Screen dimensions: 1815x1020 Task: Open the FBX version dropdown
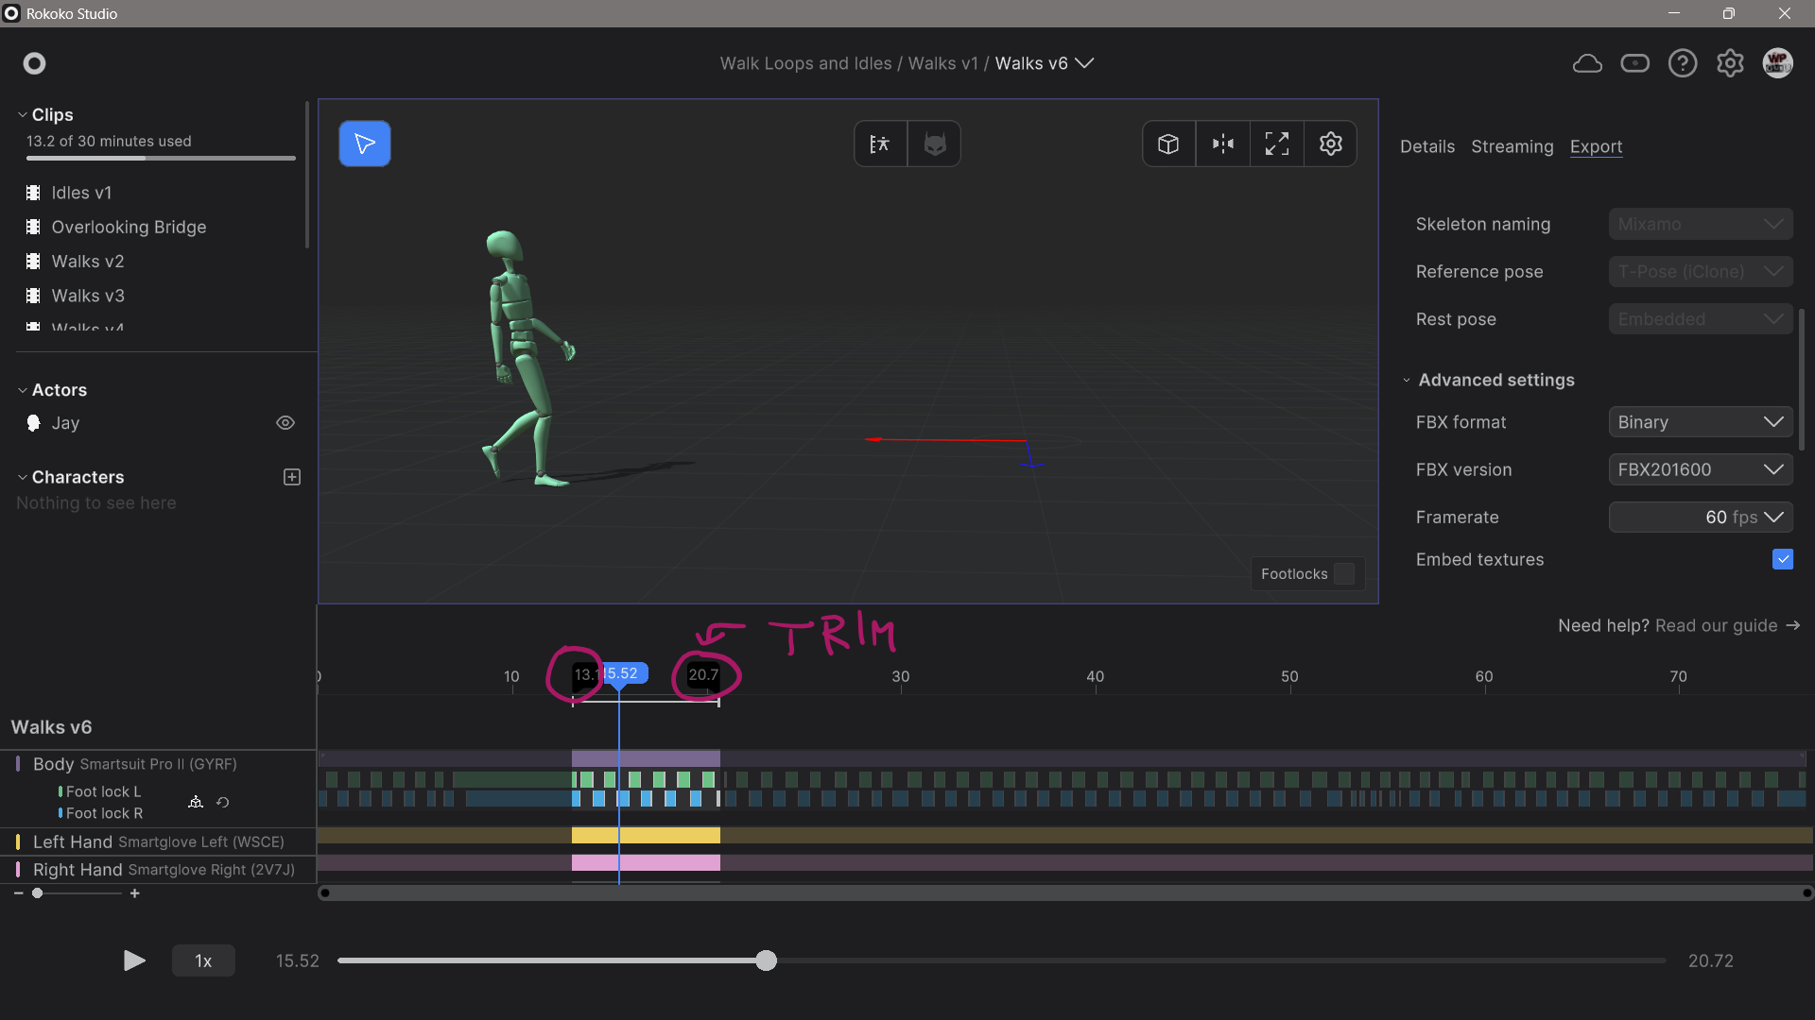[x=1700, y=469]
